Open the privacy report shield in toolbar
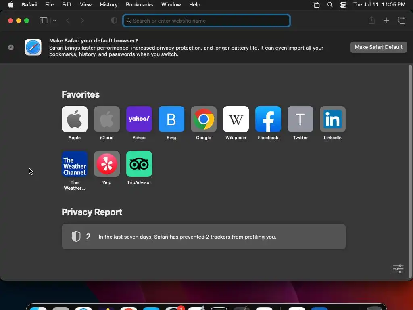 coord(114,21)
